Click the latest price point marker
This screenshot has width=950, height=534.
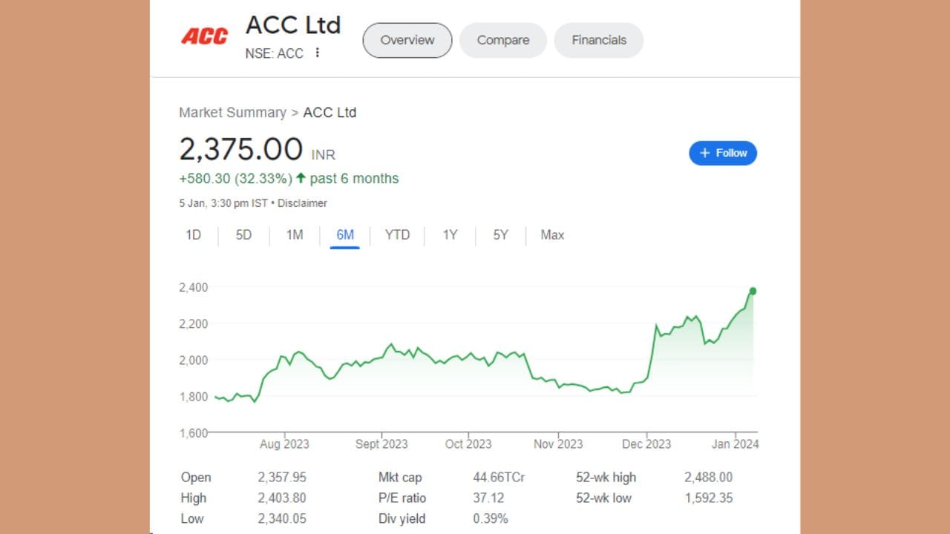coord(752,291)
